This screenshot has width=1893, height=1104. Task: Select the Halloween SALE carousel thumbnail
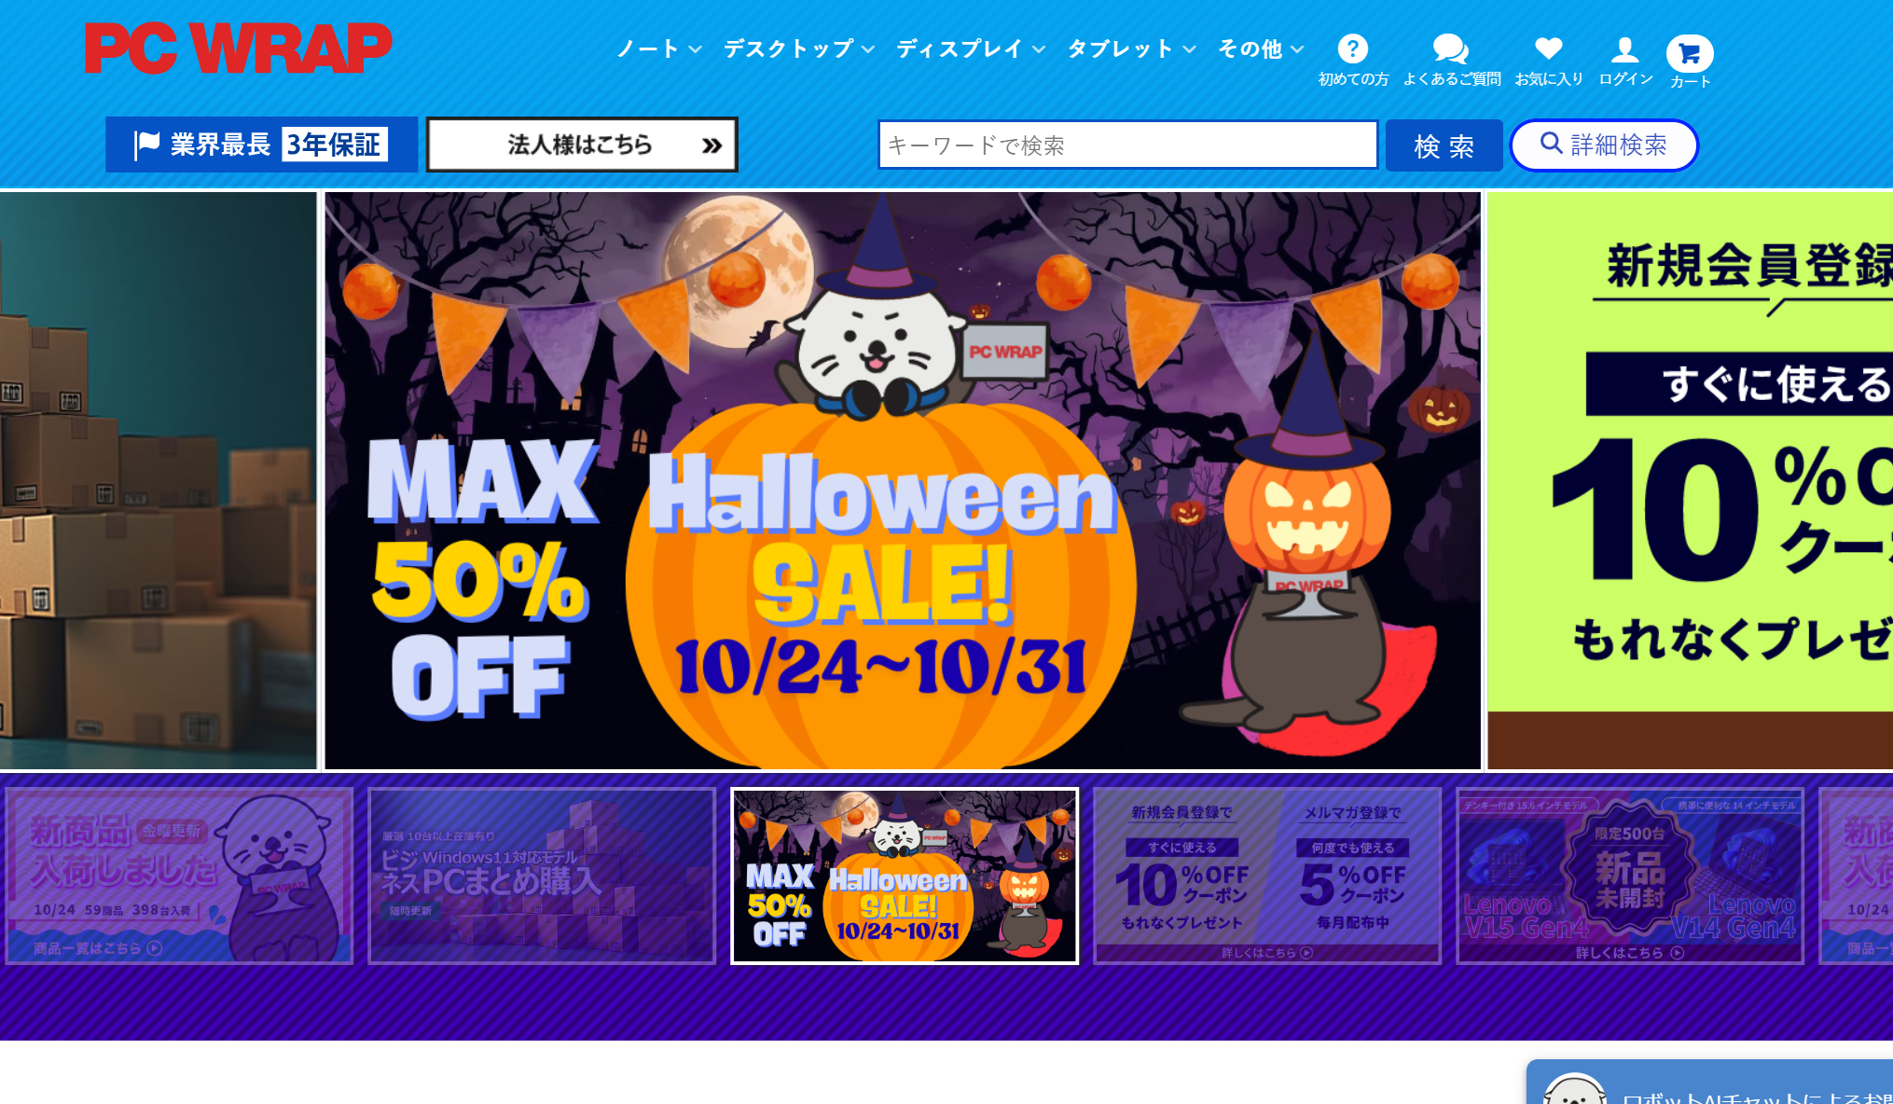[x=905, y=876]
